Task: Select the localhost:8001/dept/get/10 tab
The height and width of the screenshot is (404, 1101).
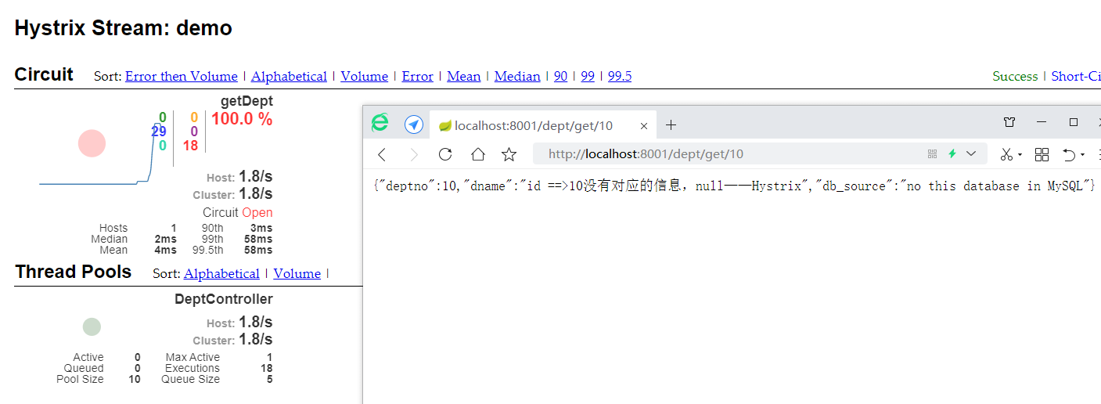Action: 532,125
